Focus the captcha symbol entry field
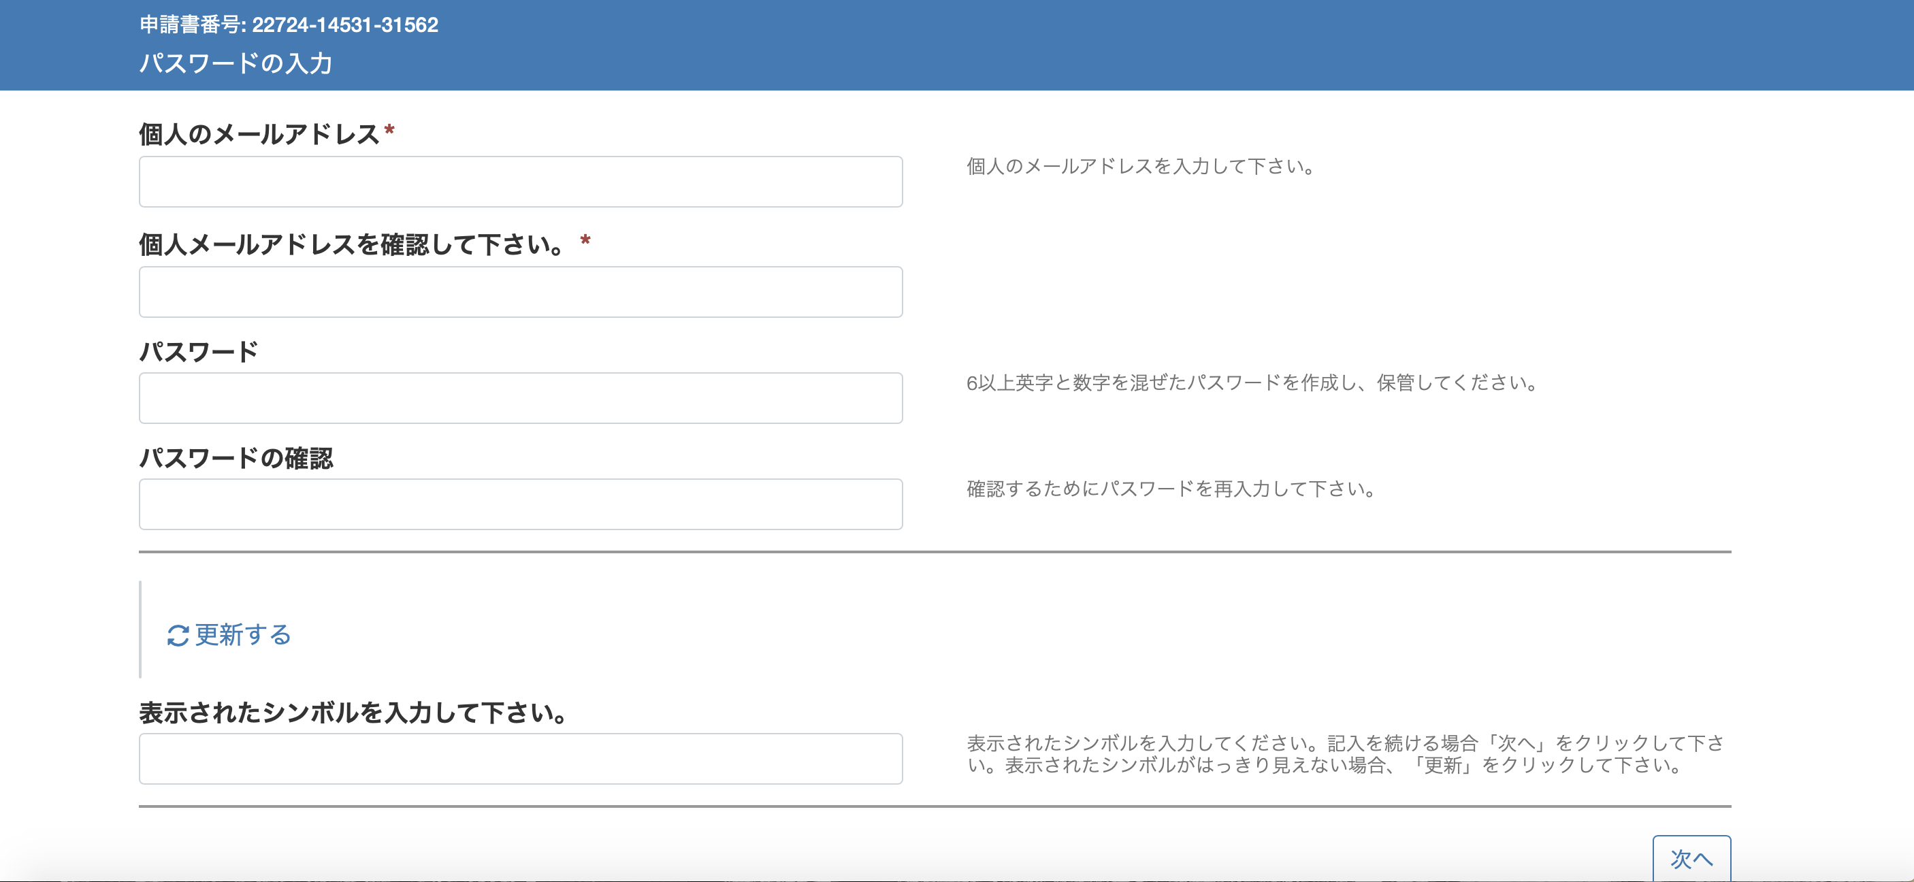The image size is (1914, 882). [x=520, y=759]
